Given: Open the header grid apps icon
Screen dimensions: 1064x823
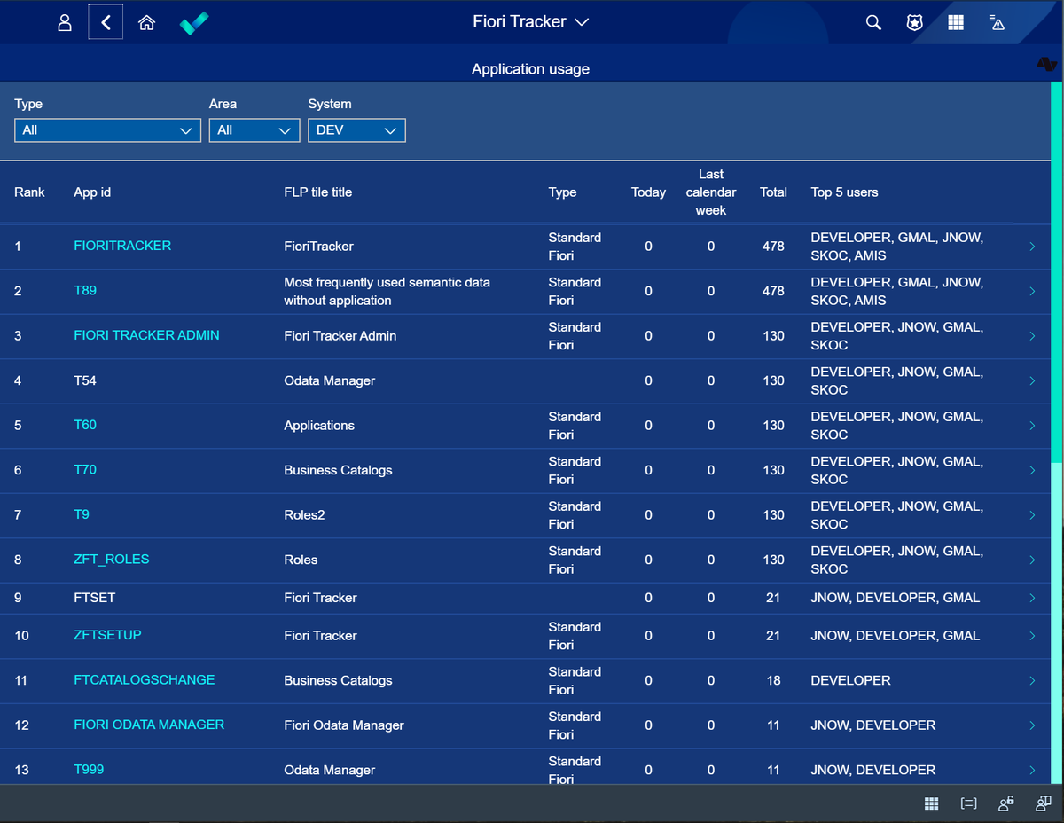Looking at the screenshot, I should click(956, 23).
